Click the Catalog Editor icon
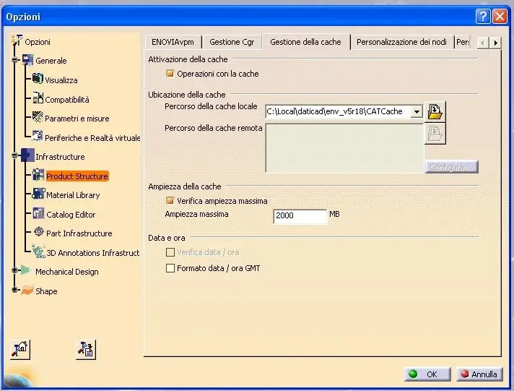The height and width of the screenshot is (391, 514). 38,213
